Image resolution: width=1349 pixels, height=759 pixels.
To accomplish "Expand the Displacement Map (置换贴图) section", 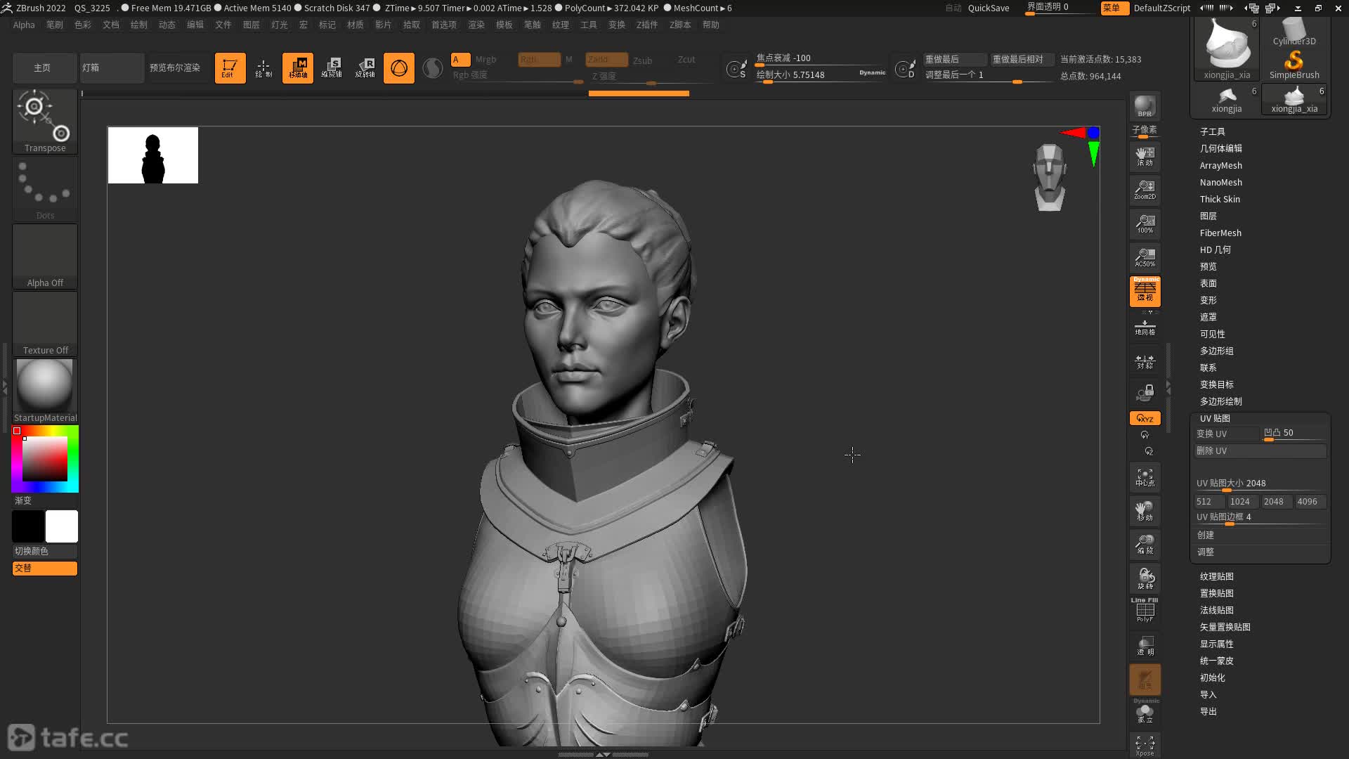I will (x=1216, y=593).
